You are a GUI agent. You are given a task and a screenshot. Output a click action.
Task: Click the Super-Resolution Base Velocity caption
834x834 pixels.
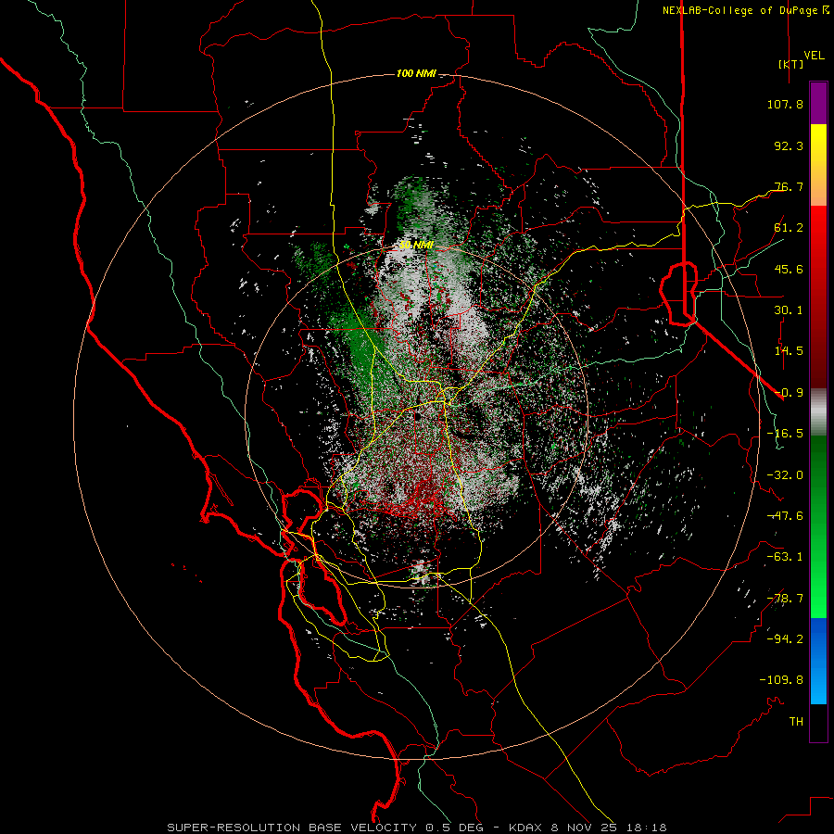(x=416, y=828)
